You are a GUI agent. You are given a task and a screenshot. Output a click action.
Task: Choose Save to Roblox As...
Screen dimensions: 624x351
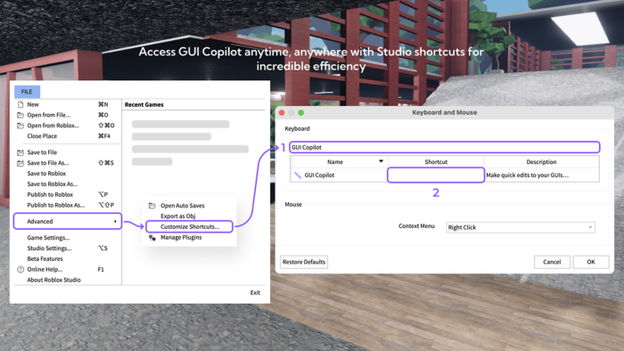point(53,184)
